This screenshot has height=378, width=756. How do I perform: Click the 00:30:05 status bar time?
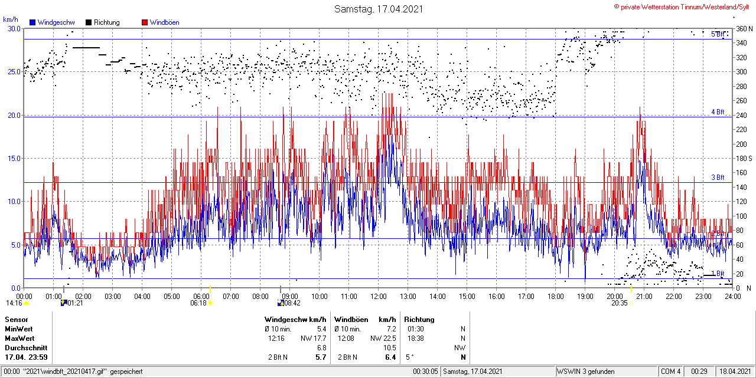click(x=426, y=372)
